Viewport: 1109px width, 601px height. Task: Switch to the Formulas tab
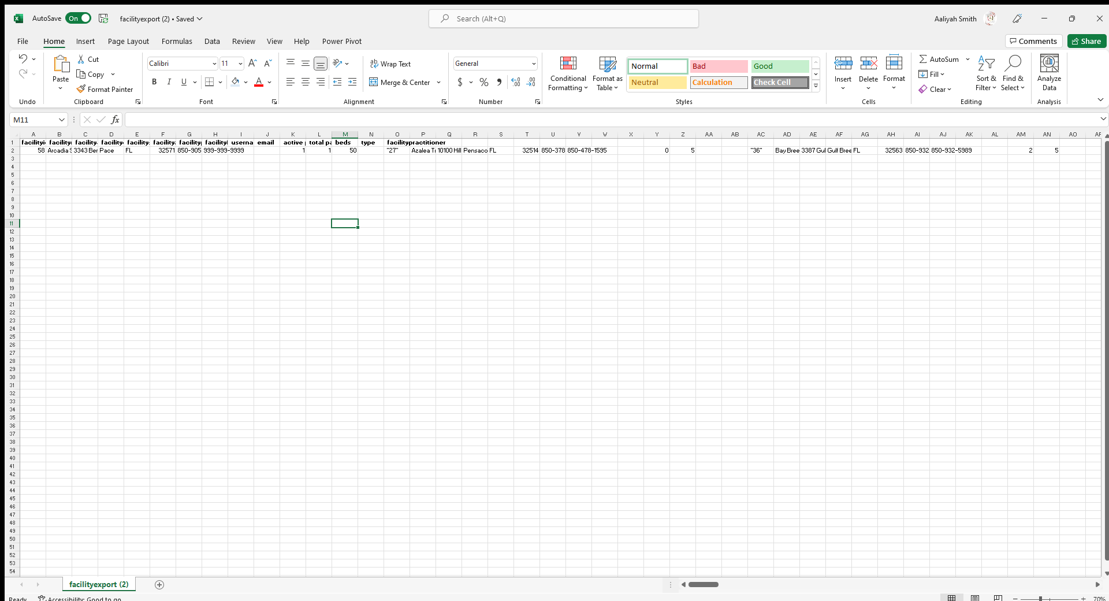point(177,41)
